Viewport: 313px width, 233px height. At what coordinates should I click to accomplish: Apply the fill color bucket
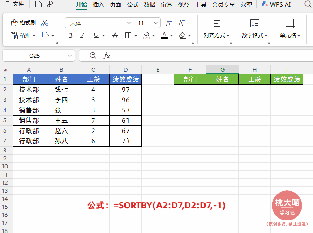tap(146, 35)
